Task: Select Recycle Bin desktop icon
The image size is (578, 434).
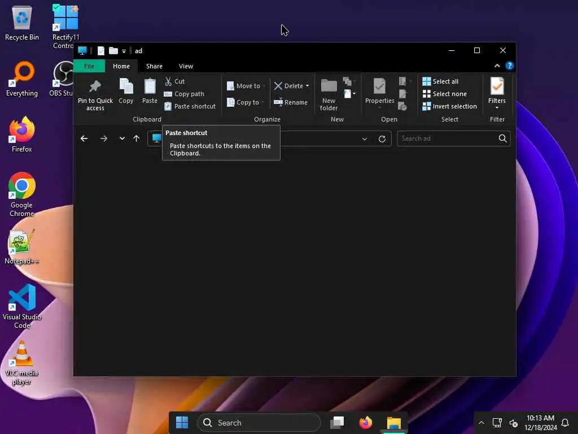Action: pyautogui.click(x=22, y=23)
